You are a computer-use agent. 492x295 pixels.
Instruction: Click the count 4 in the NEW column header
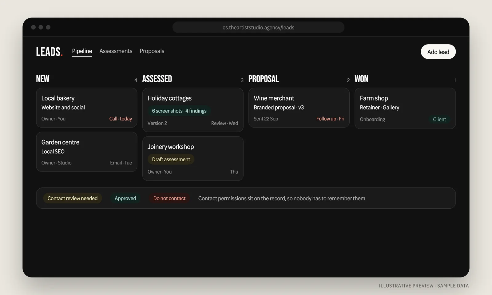coord(136,80)
